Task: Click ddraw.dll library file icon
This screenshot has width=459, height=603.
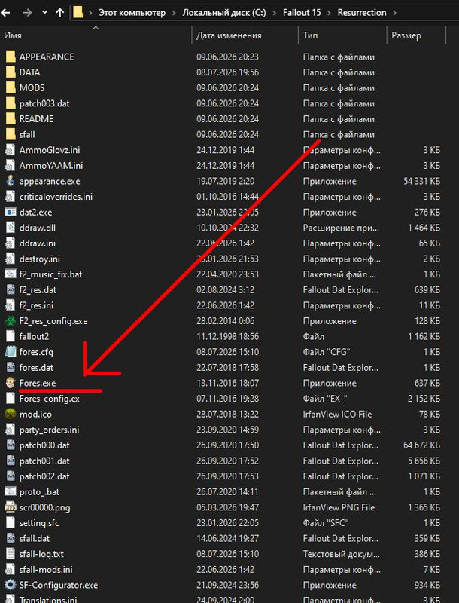Action: point(11,228)
